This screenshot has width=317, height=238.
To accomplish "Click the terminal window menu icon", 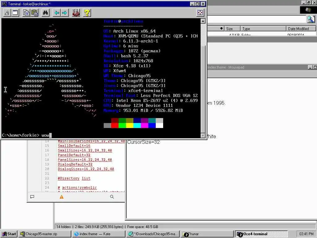I will coord(4,4).
